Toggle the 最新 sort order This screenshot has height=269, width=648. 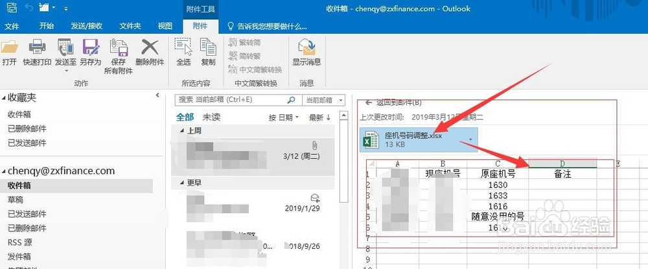[319, 118]
